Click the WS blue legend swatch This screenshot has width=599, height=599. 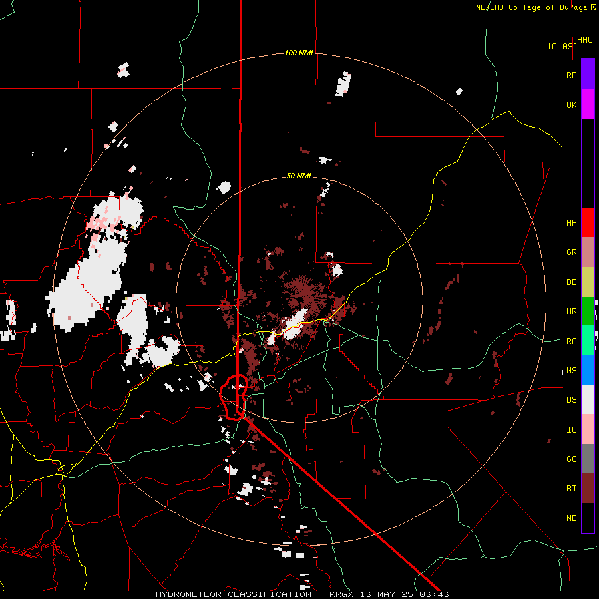(588, 370)
